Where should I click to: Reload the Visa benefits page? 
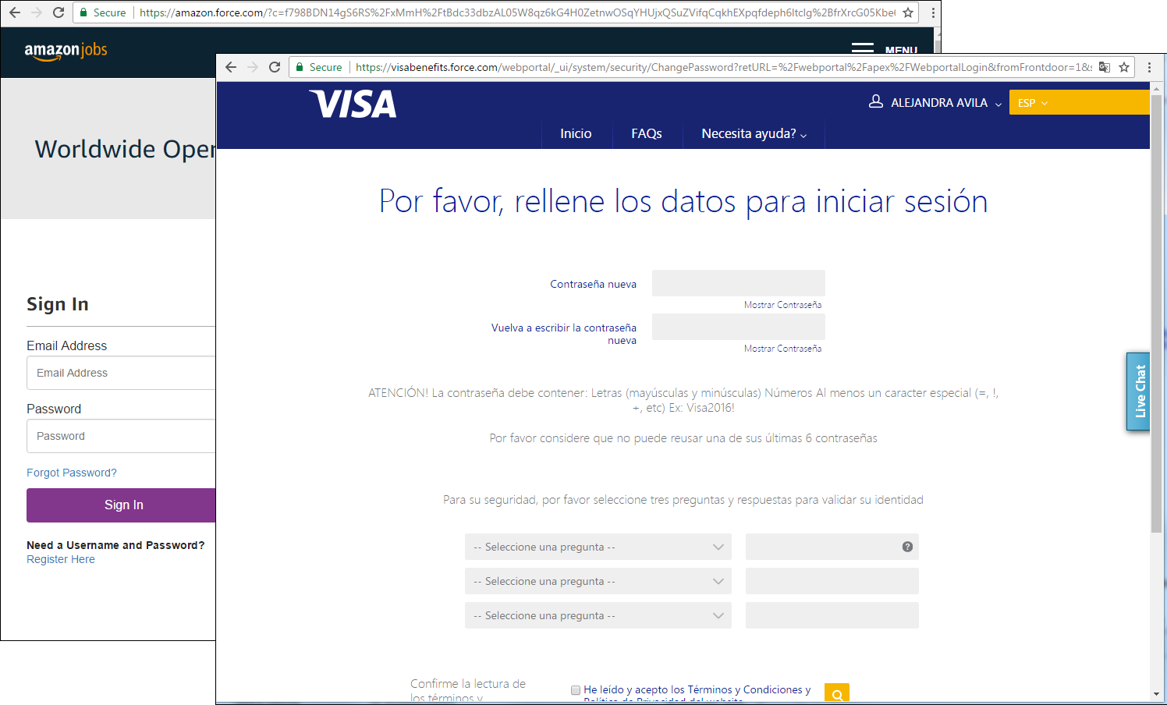[x=275, y=67]
